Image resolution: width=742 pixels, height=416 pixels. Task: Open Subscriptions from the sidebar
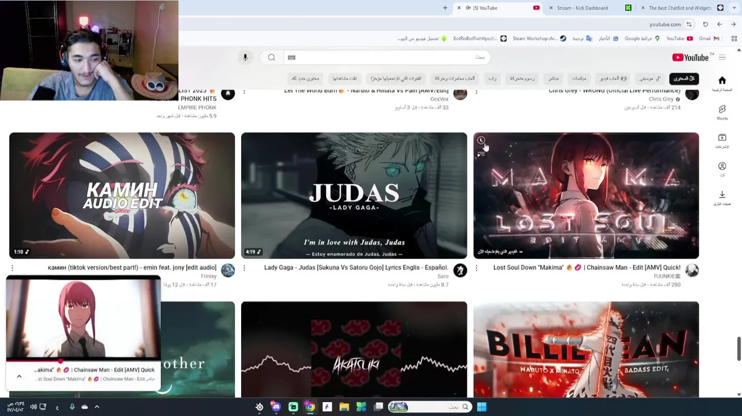722,140
